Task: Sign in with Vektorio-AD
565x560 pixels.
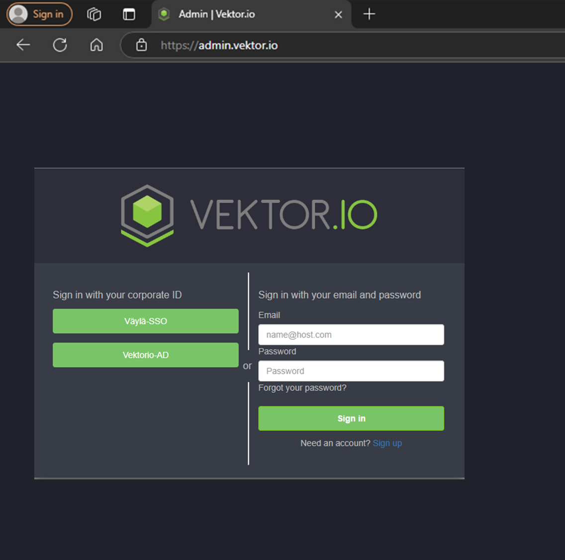Action: coord(146,355)
